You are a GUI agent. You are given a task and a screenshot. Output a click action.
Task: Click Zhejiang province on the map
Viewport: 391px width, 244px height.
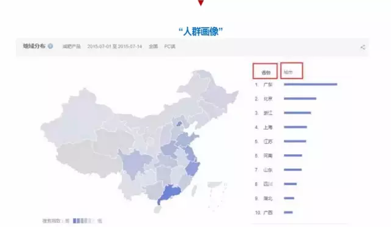193,168
